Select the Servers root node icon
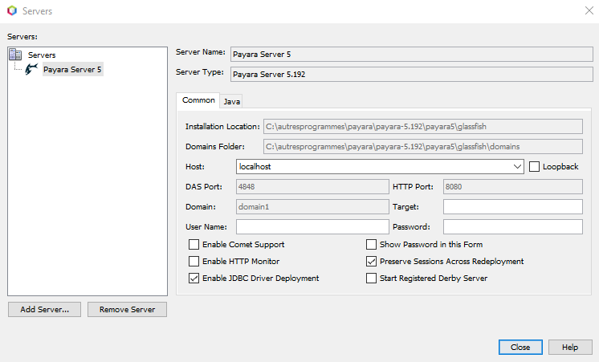 pos(15,55)
